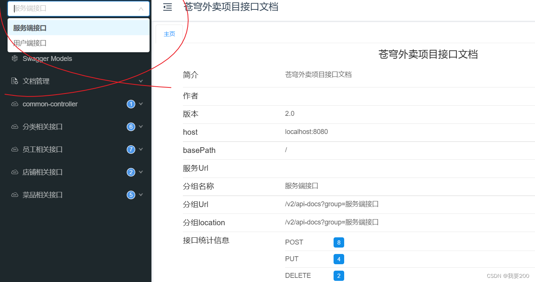The width and height of the screenshot is (535, 282).
Task: Click the Swagger Models cube icon
Action: coord(15,59)
